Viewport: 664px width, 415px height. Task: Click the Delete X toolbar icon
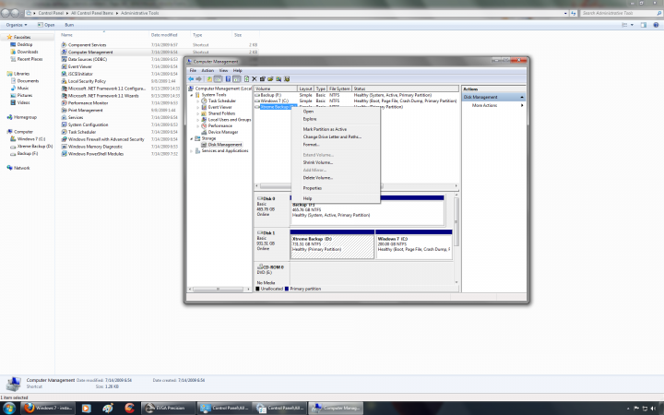[x=255, y=79]
